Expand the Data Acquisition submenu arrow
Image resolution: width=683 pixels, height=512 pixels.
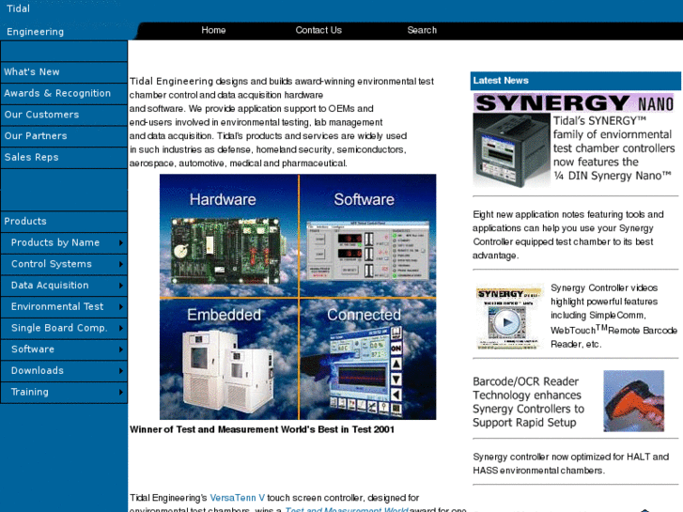121,286
